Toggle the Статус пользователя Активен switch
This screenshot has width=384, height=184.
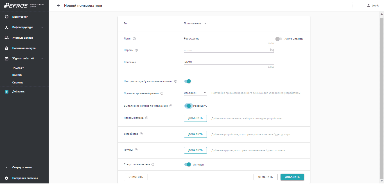[x=188, y=164]
